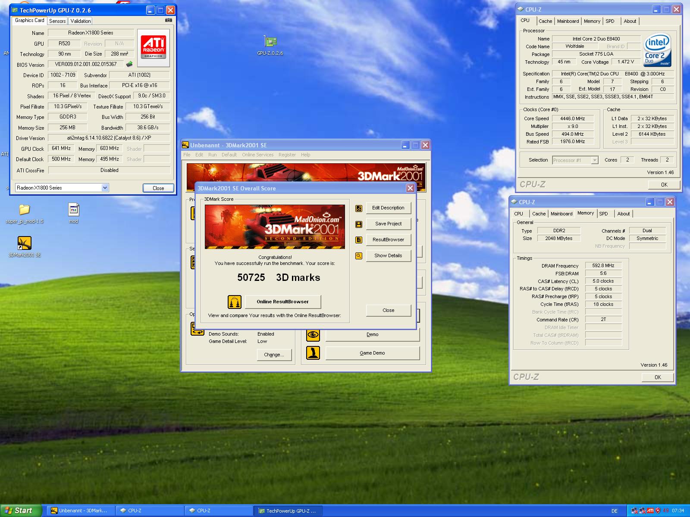690x517 pixels.
Task: Click the DRAM Frequency 592.8 MHz value
Action: click(603, 265)
